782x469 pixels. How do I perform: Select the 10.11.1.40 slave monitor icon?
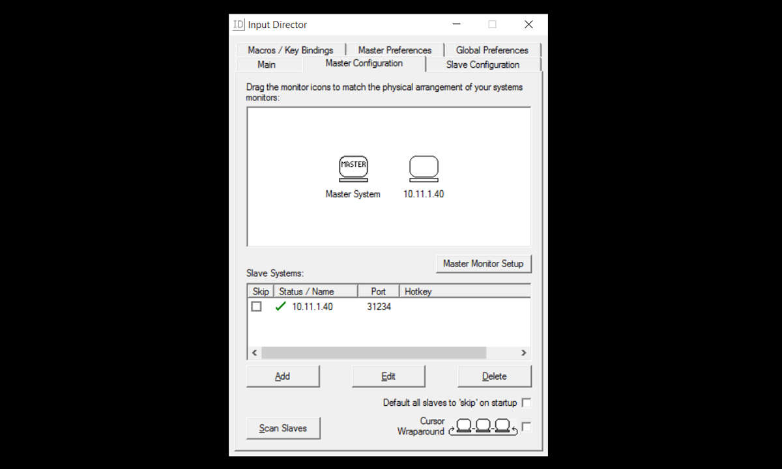424,169
